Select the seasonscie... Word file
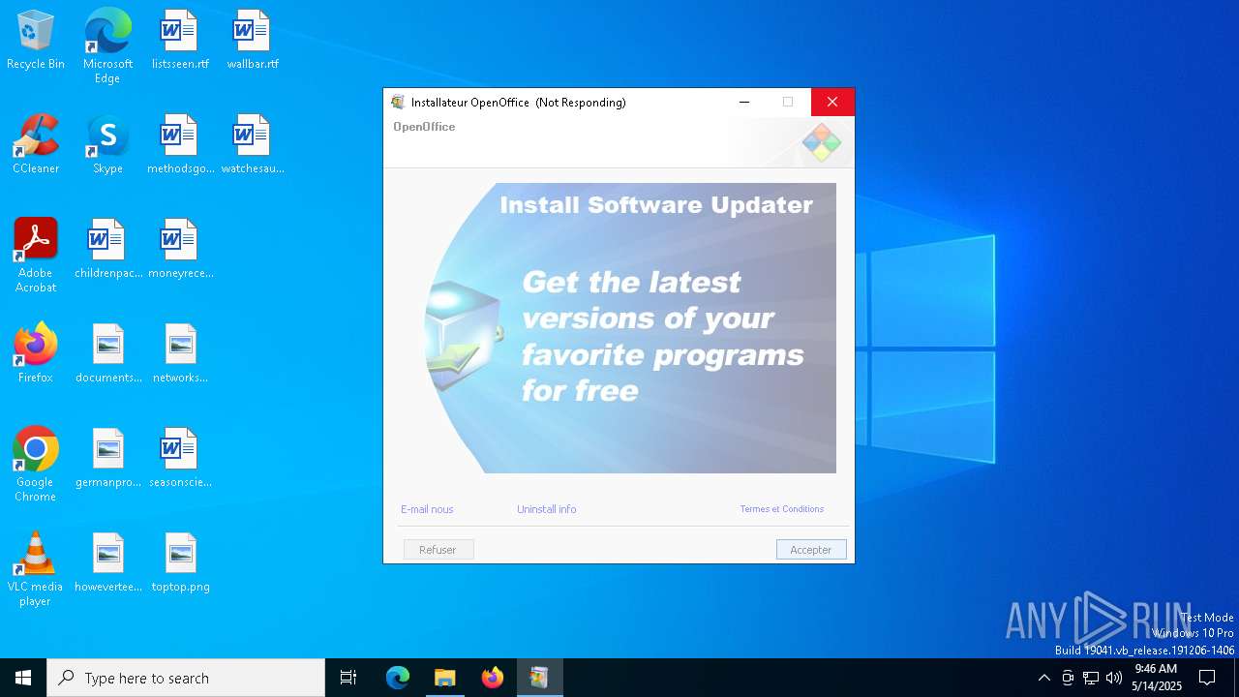Image resolution: width=1239 pixels, height=697 pixels. [180, 458]
